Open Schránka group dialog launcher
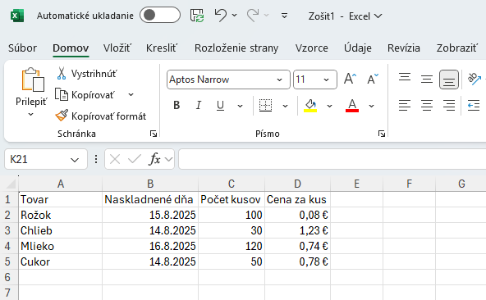 (154, 134)
